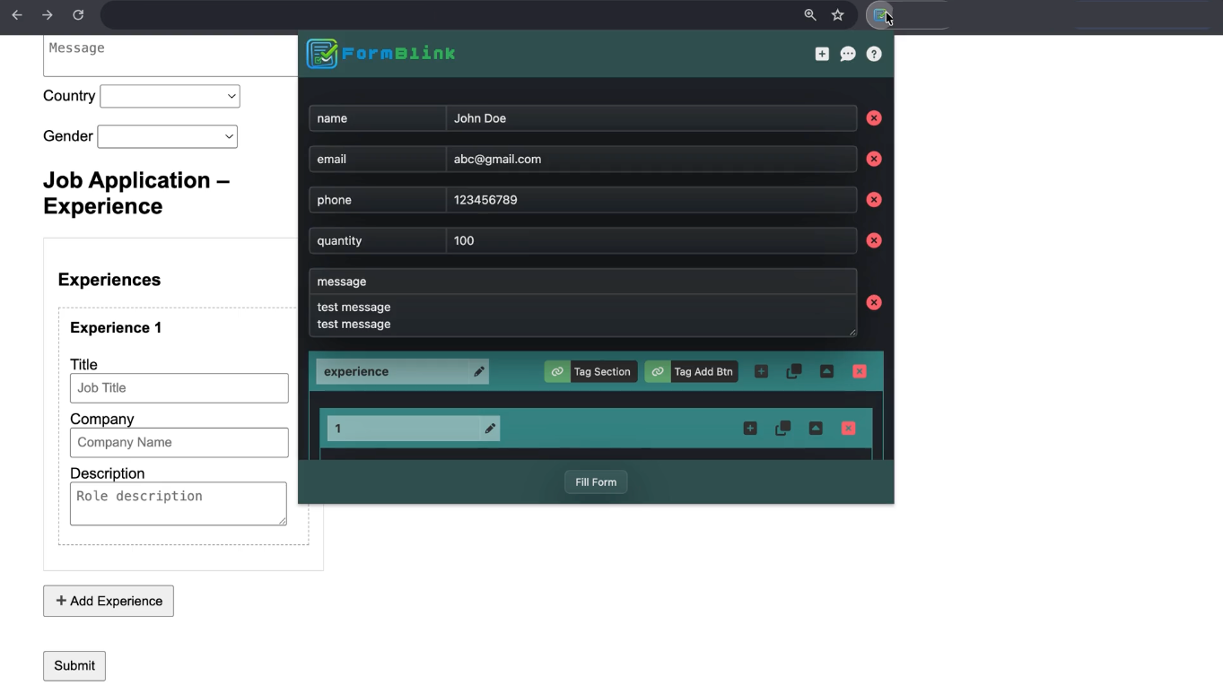This screenshot has width=1223, height=685.
Task: Collapse item 1 in experience section
Action: 816,429
